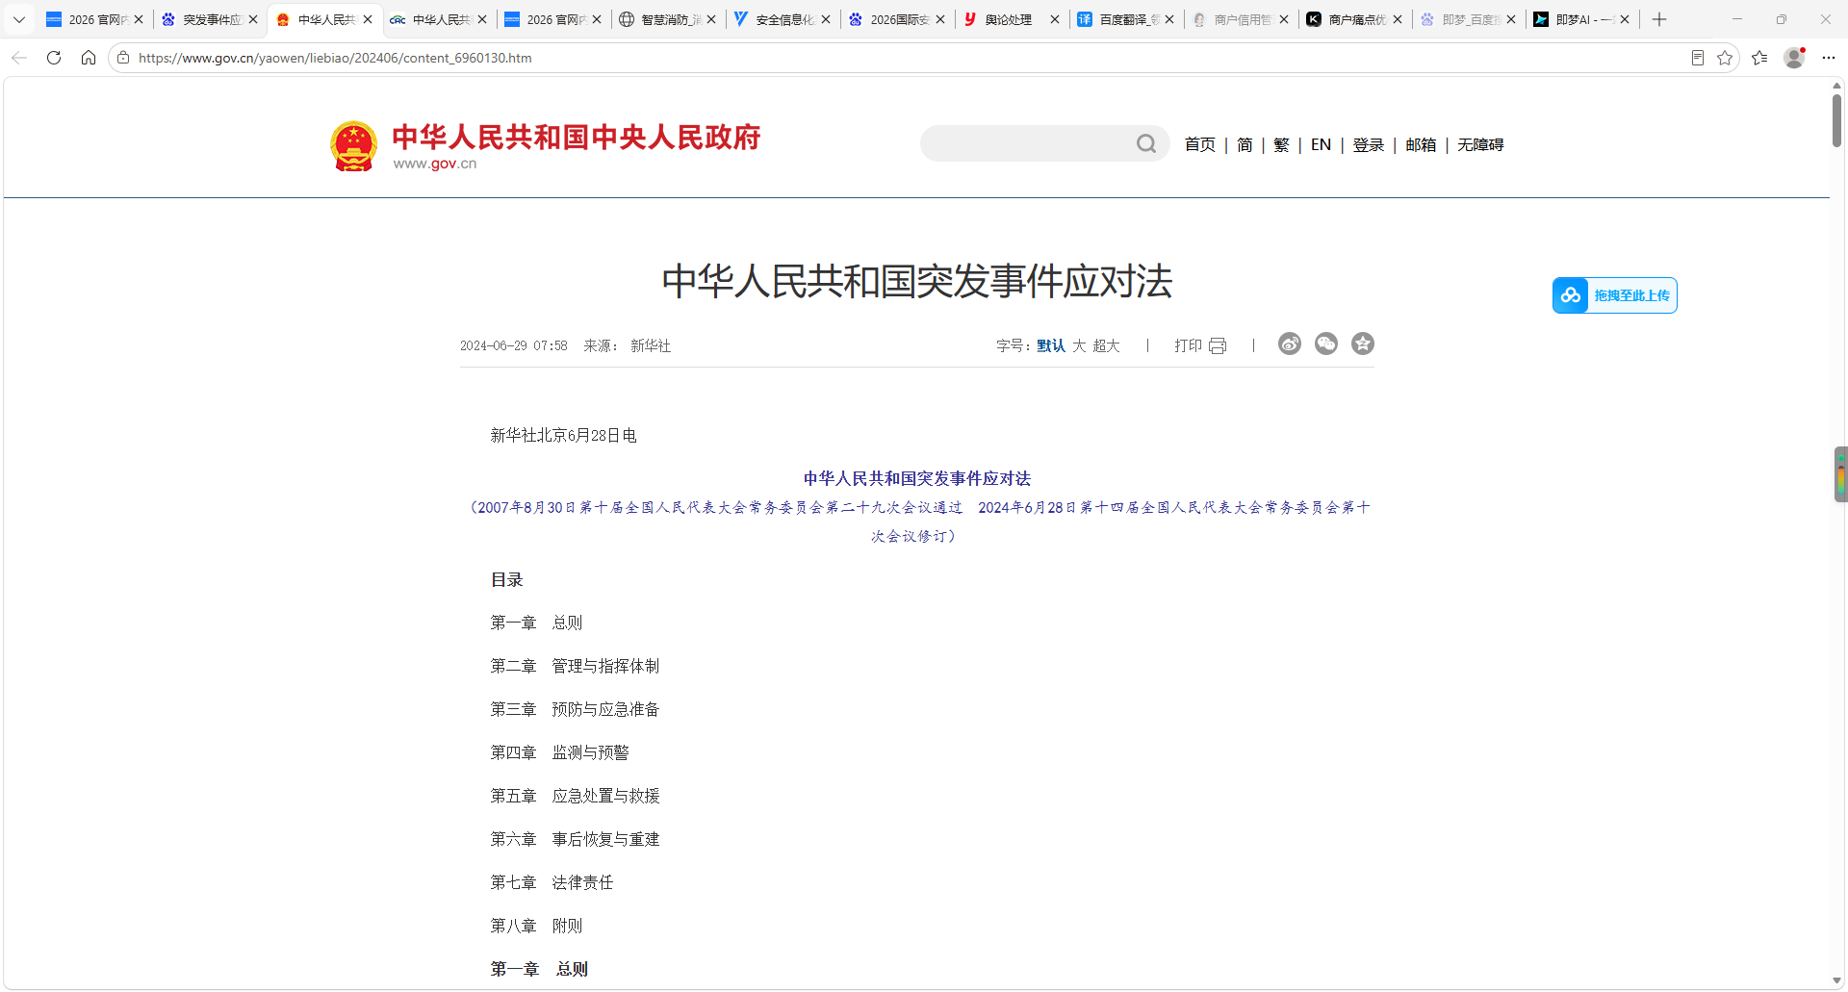Set font size to 超大
1848x992 pixels.
click(x=1106, y=345)
